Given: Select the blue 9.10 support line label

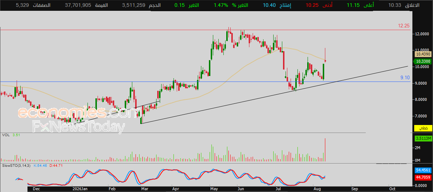Looking at the screenshot, I should click(x=405, y=78).
